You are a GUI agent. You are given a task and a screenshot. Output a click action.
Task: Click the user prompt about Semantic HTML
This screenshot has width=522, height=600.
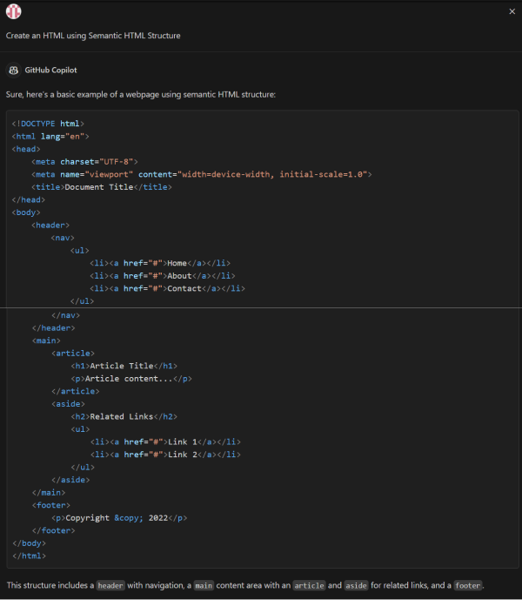pos(93,36)
